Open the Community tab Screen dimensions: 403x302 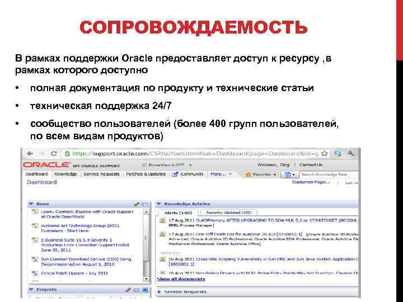click(x=192, y=174)
